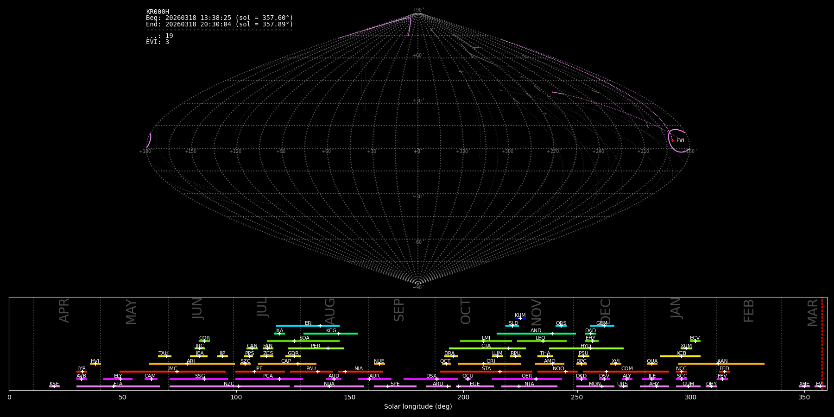Click the Solar longitude axis title
834x417 pixels.
[x=417, y=407]
